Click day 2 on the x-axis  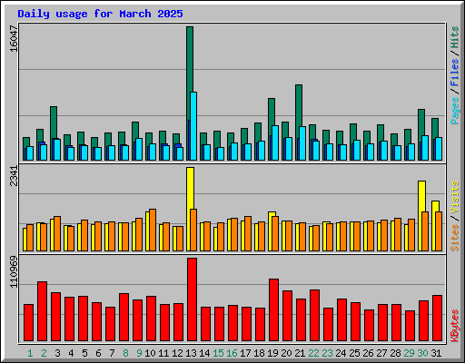44,353
